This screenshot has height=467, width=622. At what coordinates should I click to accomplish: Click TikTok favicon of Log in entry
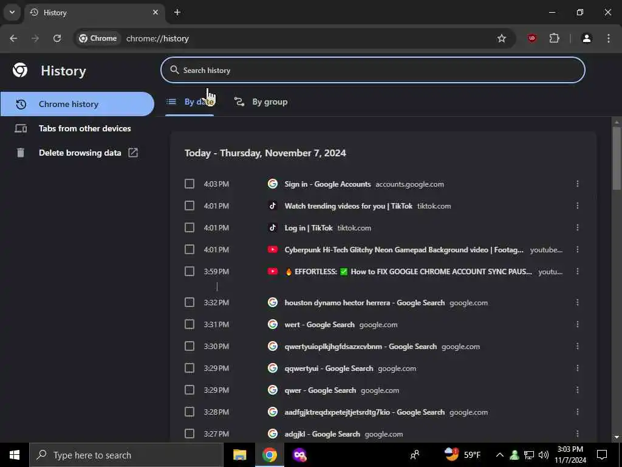tap(273, 227)
